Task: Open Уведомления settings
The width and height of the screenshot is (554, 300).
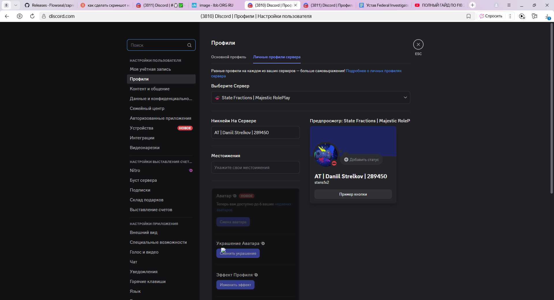Action: coord(161,272)
